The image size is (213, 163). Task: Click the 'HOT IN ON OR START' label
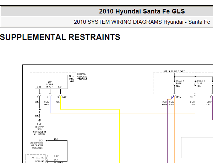click(174, 71)
